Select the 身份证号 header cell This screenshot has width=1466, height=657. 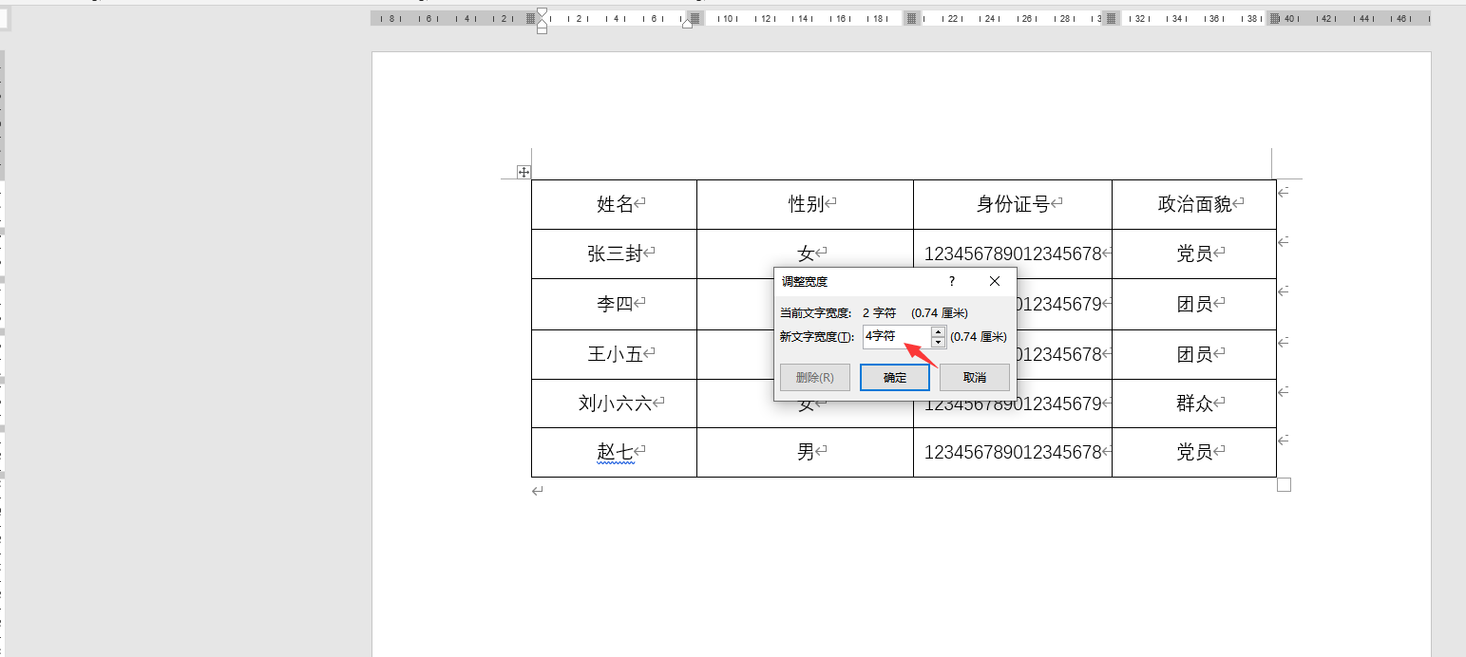[x=1013, y=204]
